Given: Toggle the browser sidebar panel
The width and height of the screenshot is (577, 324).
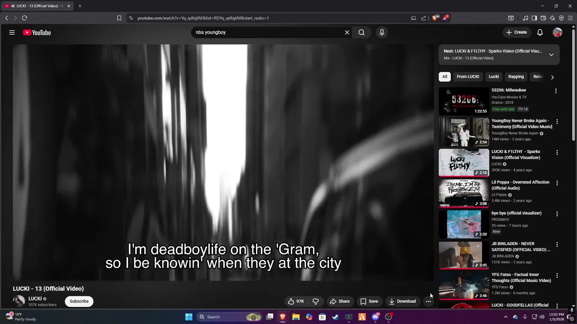Looking at the screenshot, I should coord(534,18).
